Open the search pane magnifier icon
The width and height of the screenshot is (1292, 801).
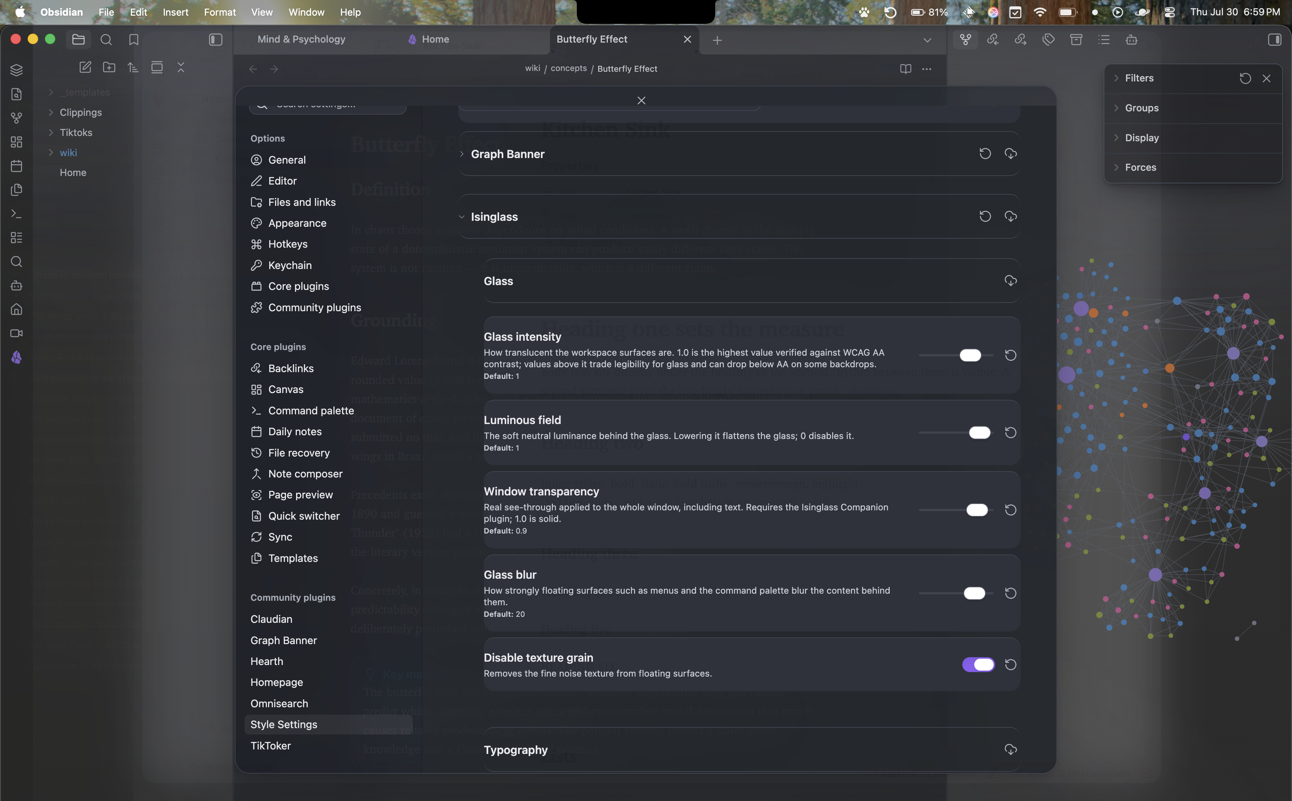pyautogui.click(x=106, y=40)
